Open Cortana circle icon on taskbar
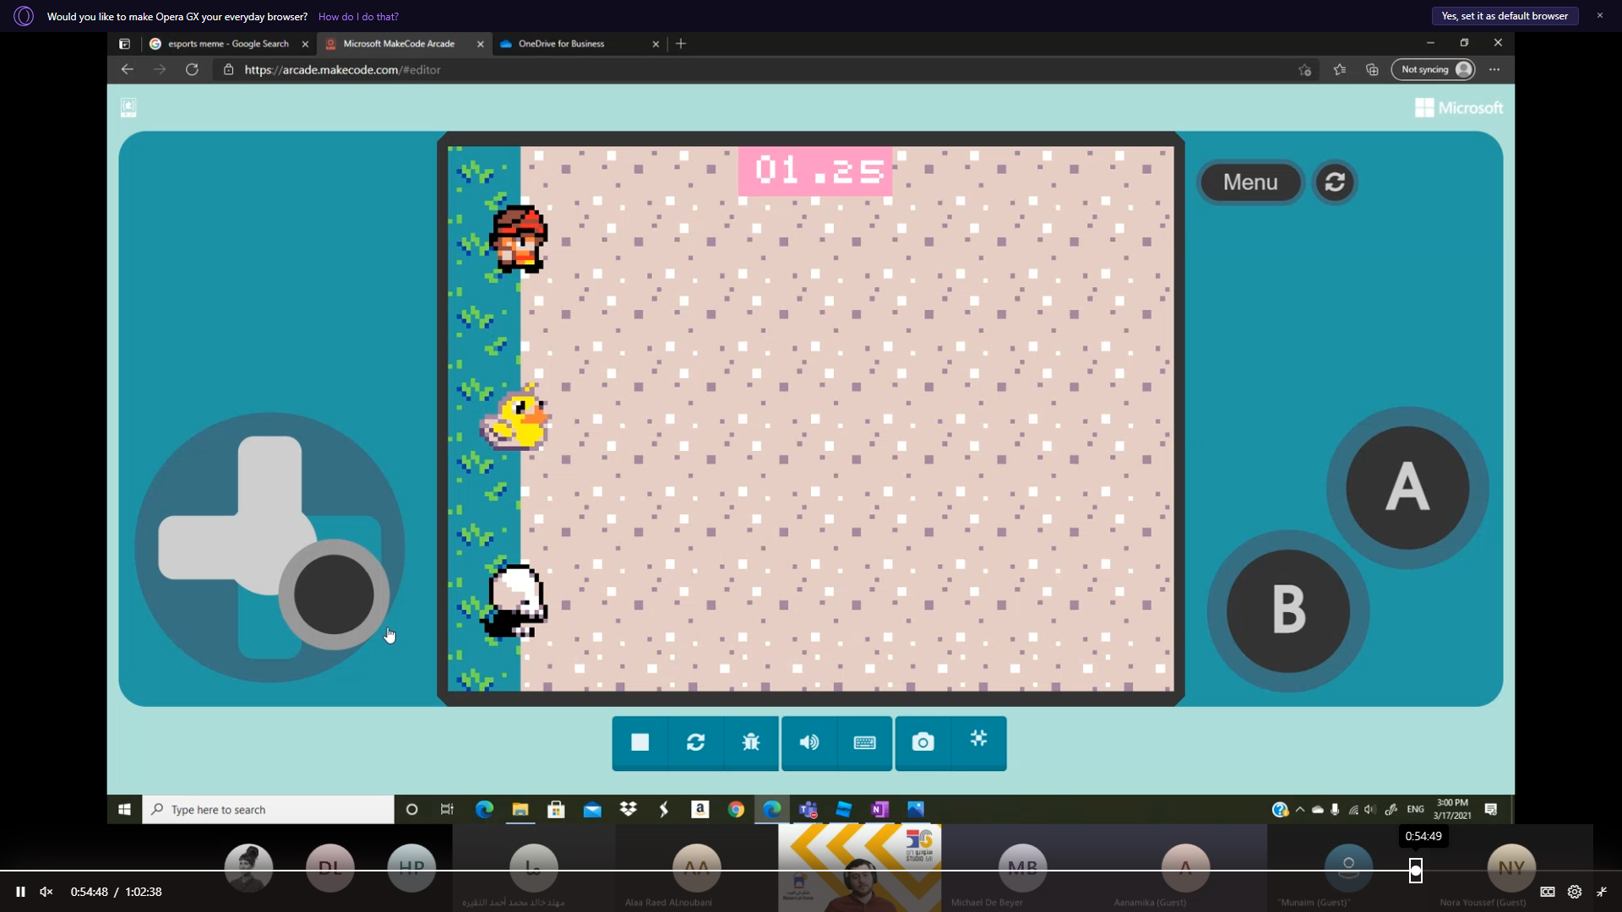Screen dimensions: 1622x912 coord(411,809)
